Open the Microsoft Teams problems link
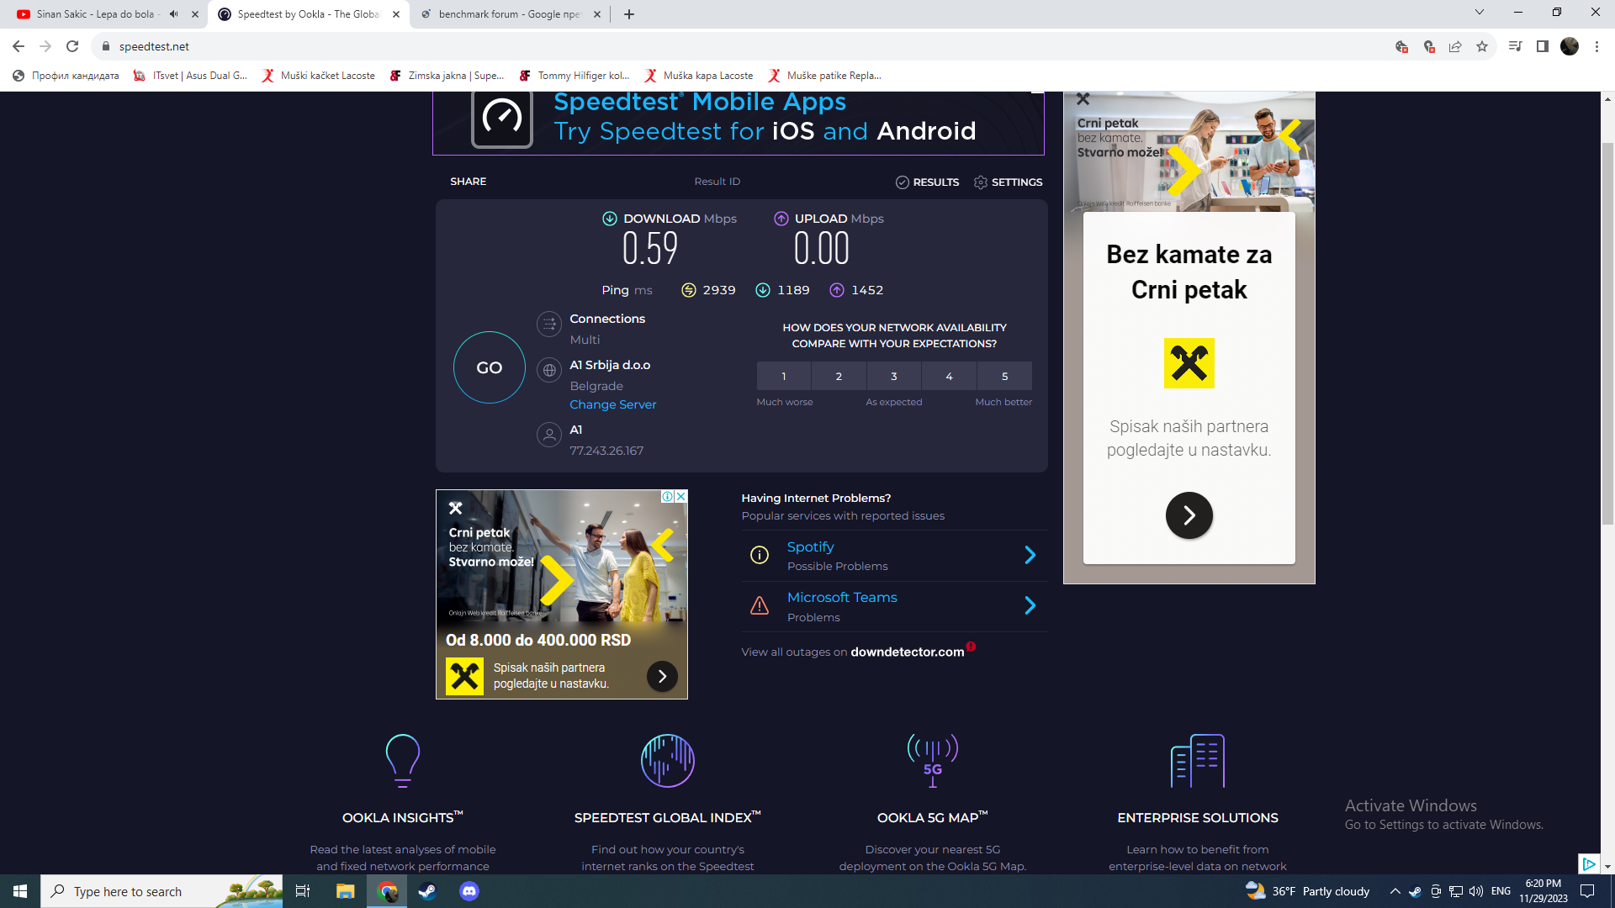 [842, 597]
